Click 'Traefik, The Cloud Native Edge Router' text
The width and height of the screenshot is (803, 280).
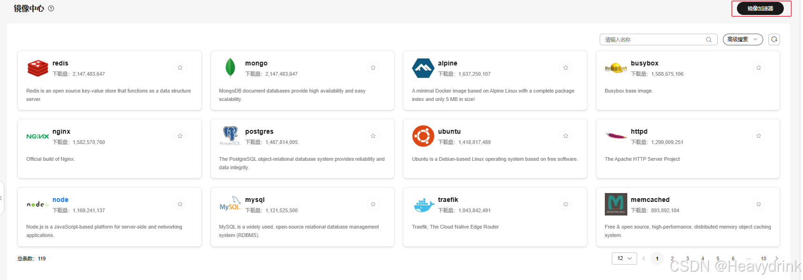(x=455, y=227)
